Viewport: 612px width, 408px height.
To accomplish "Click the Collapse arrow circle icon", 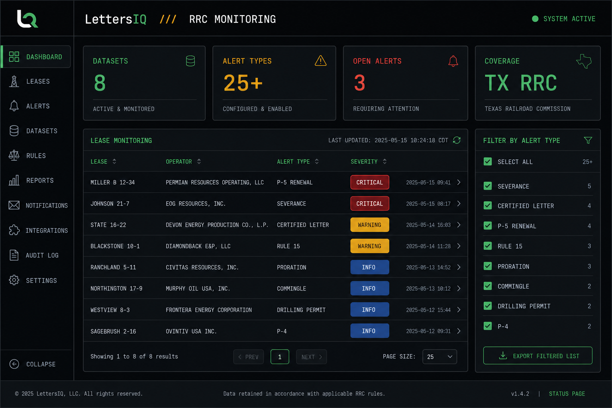I will [x=14, y=364].
